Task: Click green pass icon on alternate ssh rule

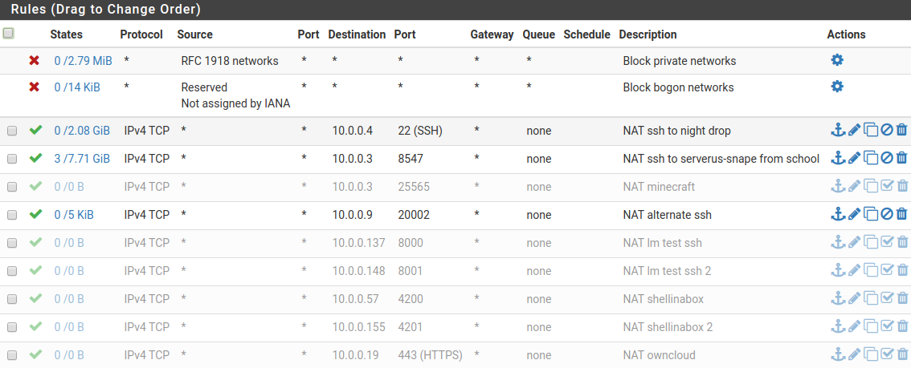Action: coord(35,214)
